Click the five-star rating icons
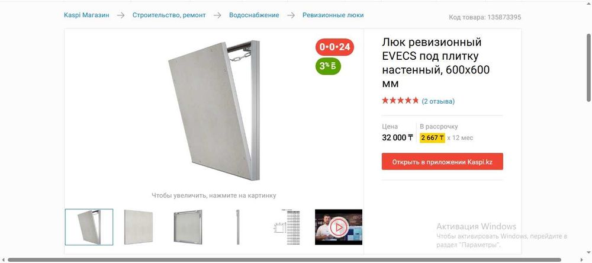 click(x=400, y=101)
